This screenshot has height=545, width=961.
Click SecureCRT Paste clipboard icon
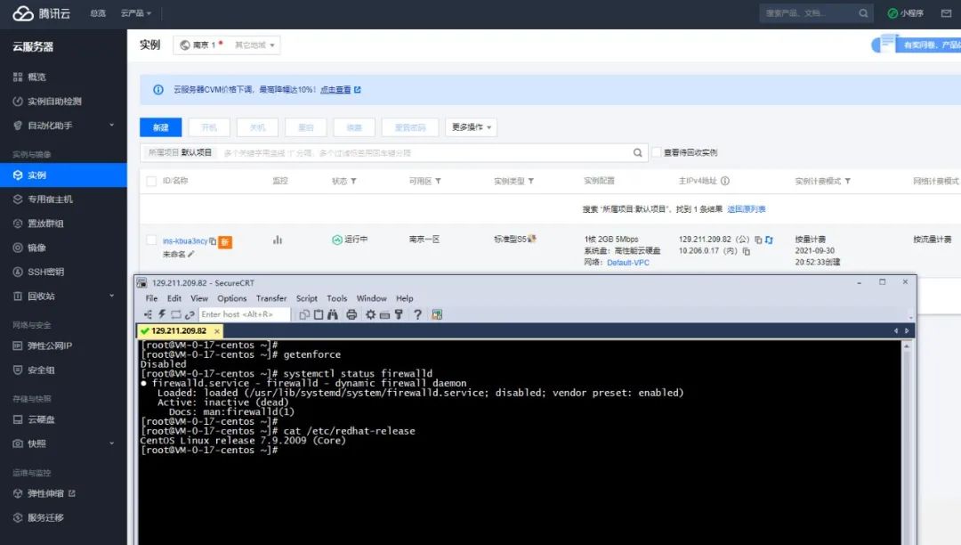point(318,314)
